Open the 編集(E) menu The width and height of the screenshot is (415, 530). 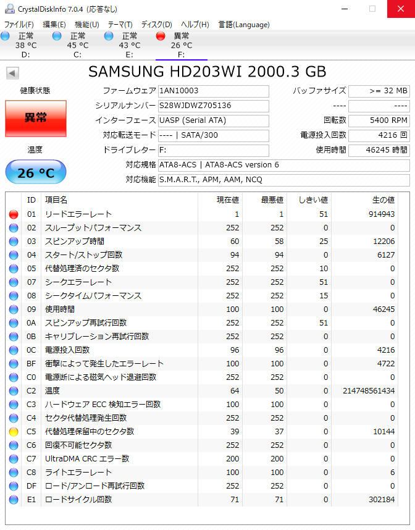tap(54, 25)
